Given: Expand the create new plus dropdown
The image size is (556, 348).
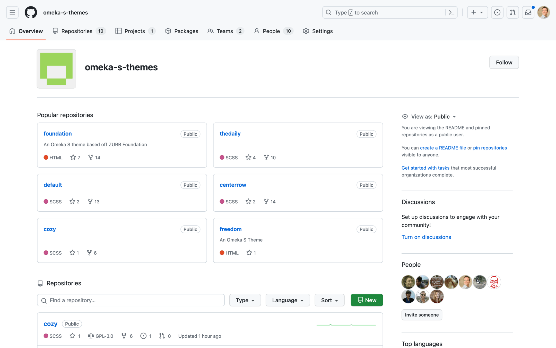Looking at the screenshot, I should 477,12.
